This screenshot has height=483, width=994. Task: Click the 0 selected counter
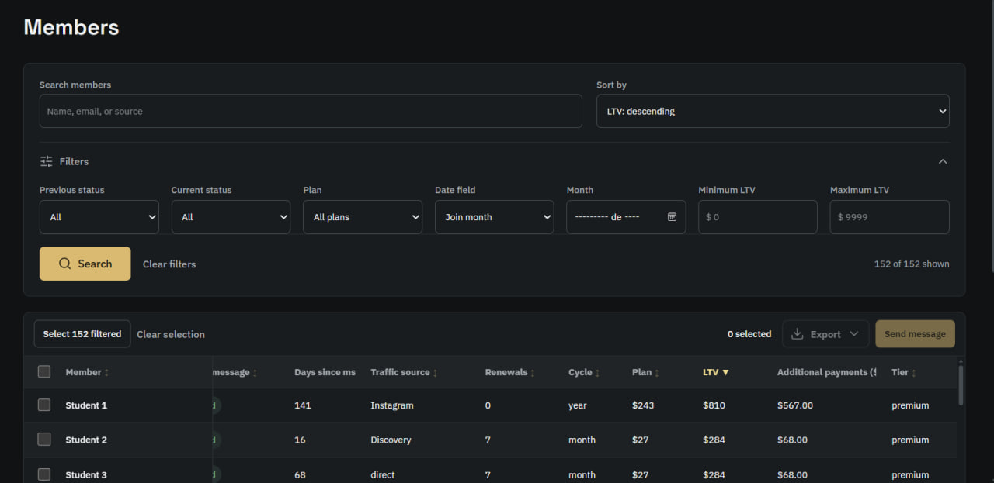point(749,334)
